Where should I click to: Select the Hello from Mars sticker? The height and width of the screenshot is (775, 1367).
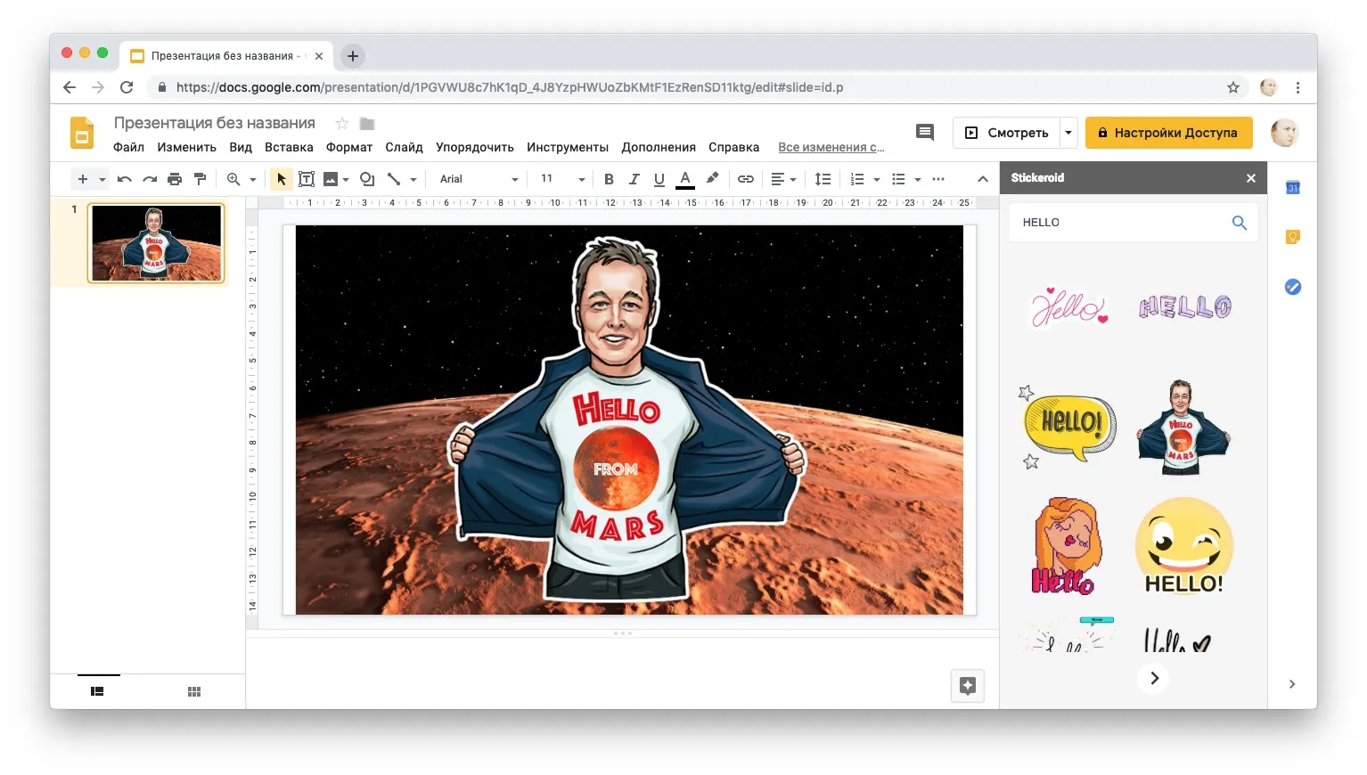click(1184, 428)
